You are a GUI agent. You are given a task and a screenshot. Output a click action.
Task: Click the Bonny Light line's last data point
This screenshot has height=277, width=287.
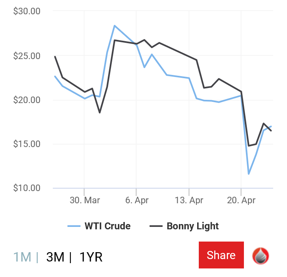[x=271, y=131]
